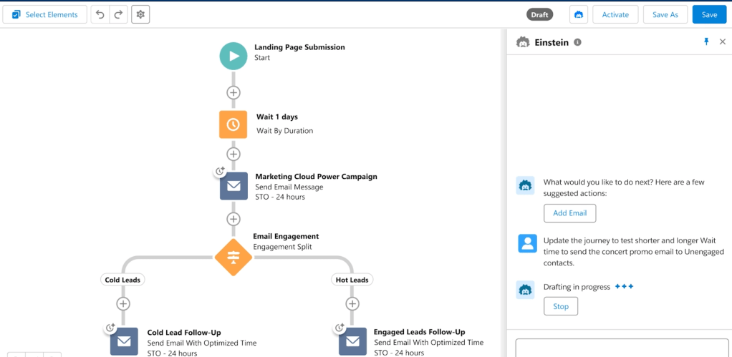The width and height of the screenshot is (732, 357).
Task: Stop the Einstein drafting in progress
Action: coord(561,306)
